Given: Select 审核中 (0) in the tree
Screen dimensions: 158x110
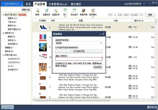Looking at the screenshot, I should pos(12,26).
